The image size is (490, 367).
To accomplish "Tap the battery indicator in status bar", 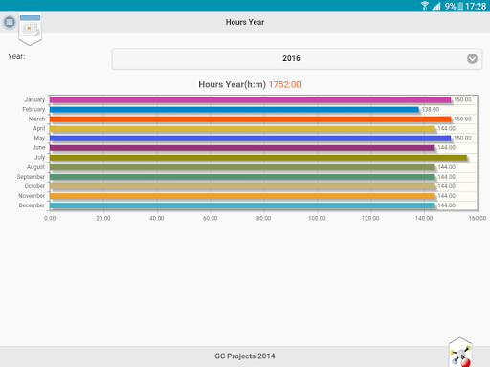I will pyautogui.click(x=460, y=6).
